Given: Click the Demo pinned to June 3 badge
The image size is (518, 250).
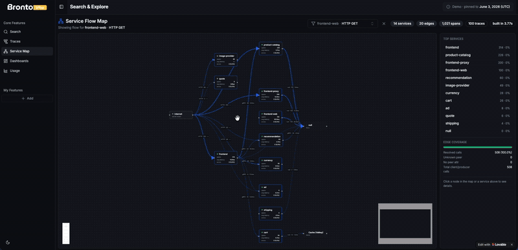Looking at the screenshot, I should click(479, 7).
